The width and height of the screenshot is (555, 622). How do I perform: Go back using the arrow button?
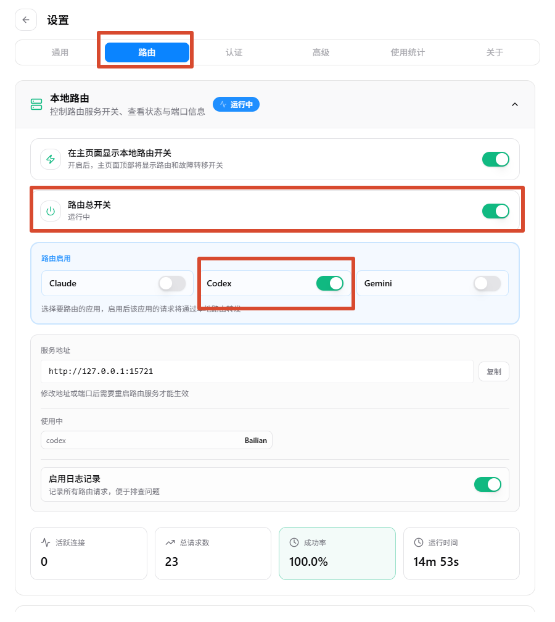click(x=26, y=20)
